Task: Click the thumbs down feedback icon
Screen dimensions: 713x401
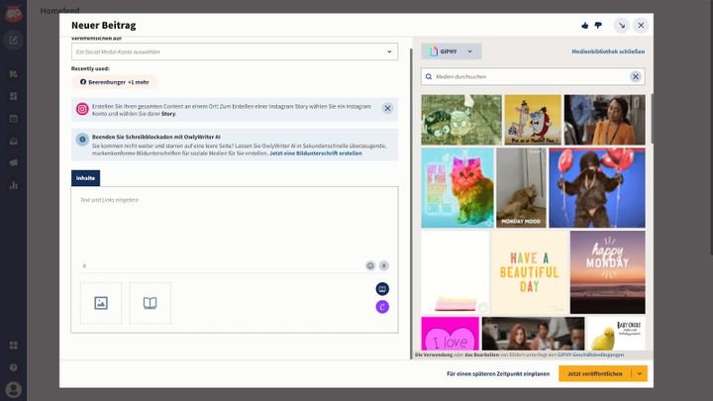Action: tap(598, 26)
